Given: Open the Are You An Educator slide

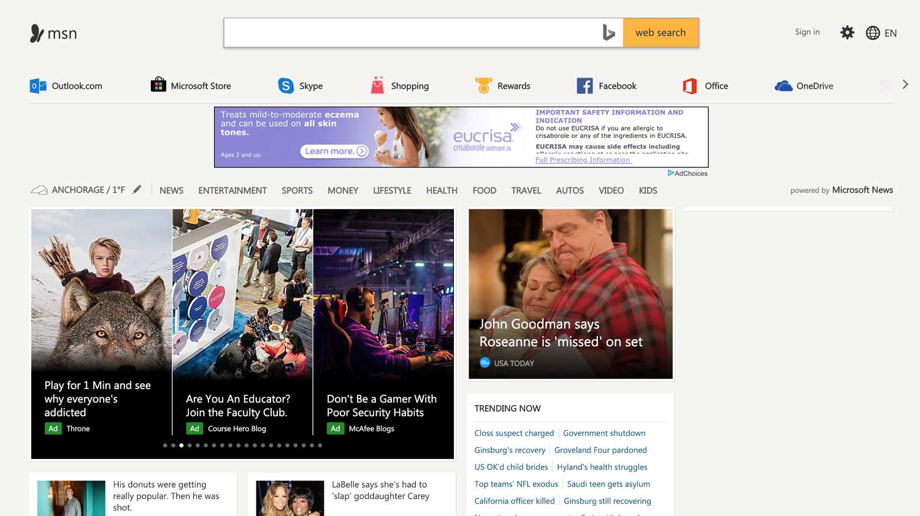Looking at the screenshot, I should (242, 322).
